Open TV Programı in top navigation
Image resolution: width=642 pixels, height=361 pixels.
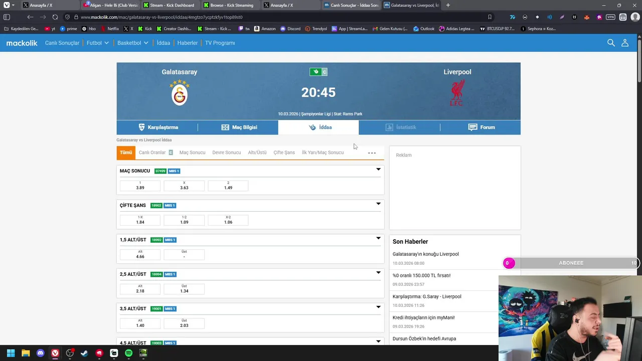coord(220,43)
